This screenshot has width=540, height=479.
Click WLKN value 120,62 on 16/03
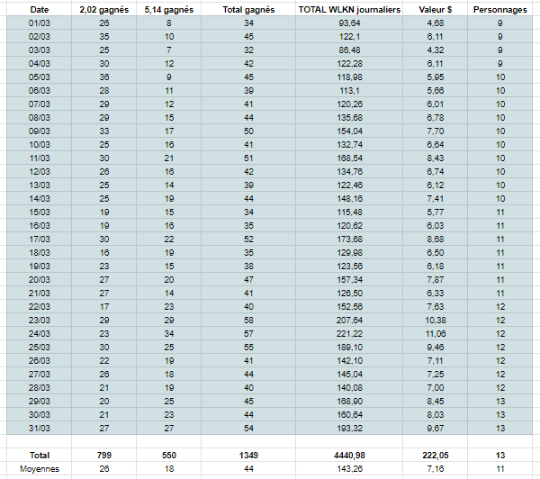pyautogui.click(x=349, y=226)
